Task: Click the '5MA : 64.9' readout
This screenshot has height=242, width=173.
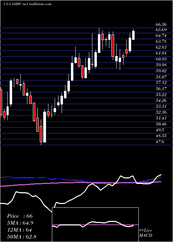Action: (20, 223)
